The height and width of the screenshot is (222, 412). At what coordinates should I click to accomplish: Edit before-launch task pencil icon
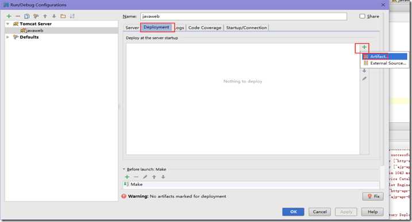pos(145,177)
